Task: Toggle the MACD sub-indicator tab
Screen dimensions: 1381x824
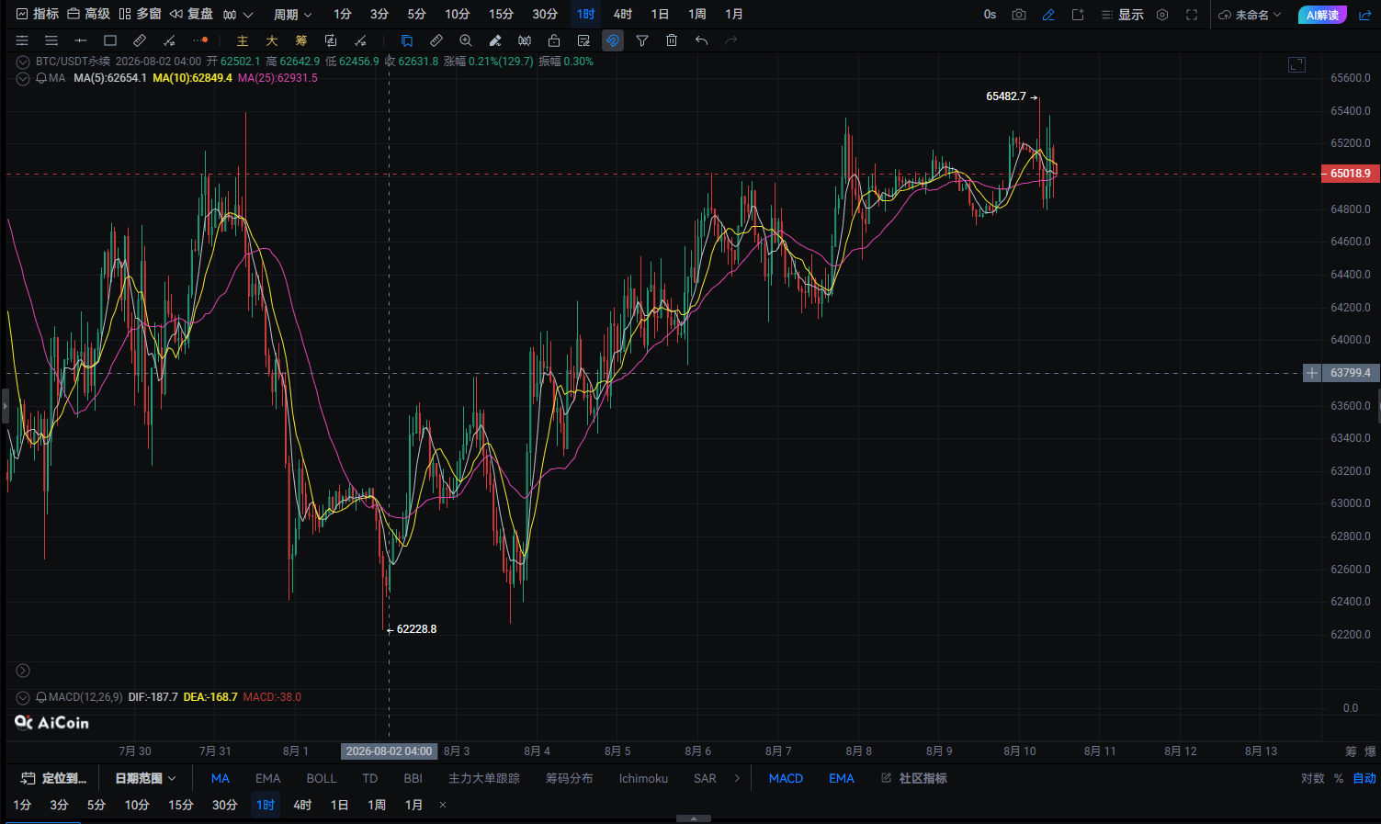Action: [x=786, y=778]
